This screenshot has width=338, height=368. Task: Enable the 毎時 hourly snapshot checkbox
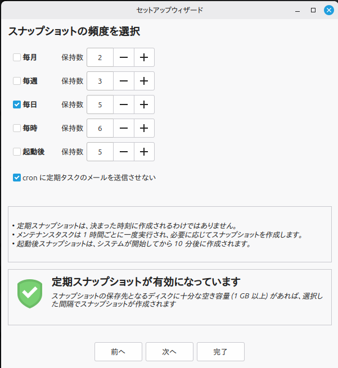tap(17, 128)
